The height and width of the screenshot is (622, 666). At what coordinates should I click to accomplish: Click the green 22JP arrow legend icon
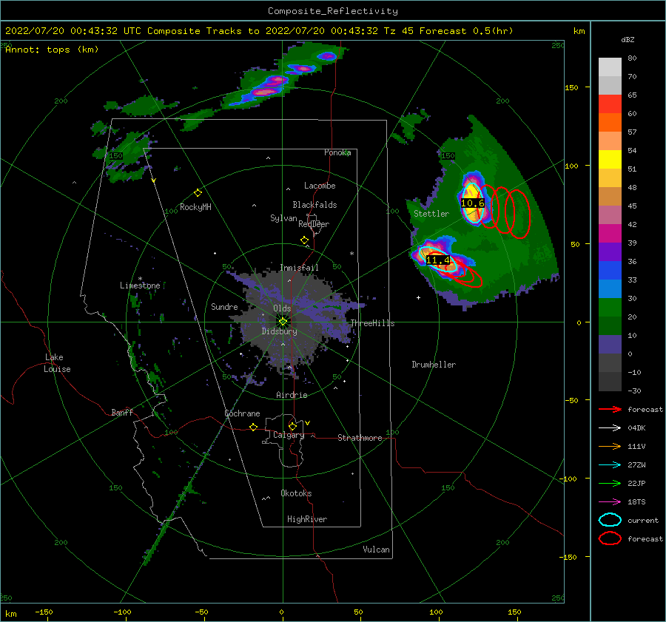610,483
